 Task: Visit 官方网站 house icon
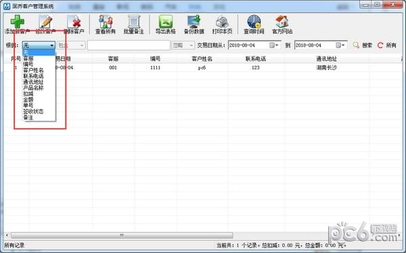[x=282, y=22]
